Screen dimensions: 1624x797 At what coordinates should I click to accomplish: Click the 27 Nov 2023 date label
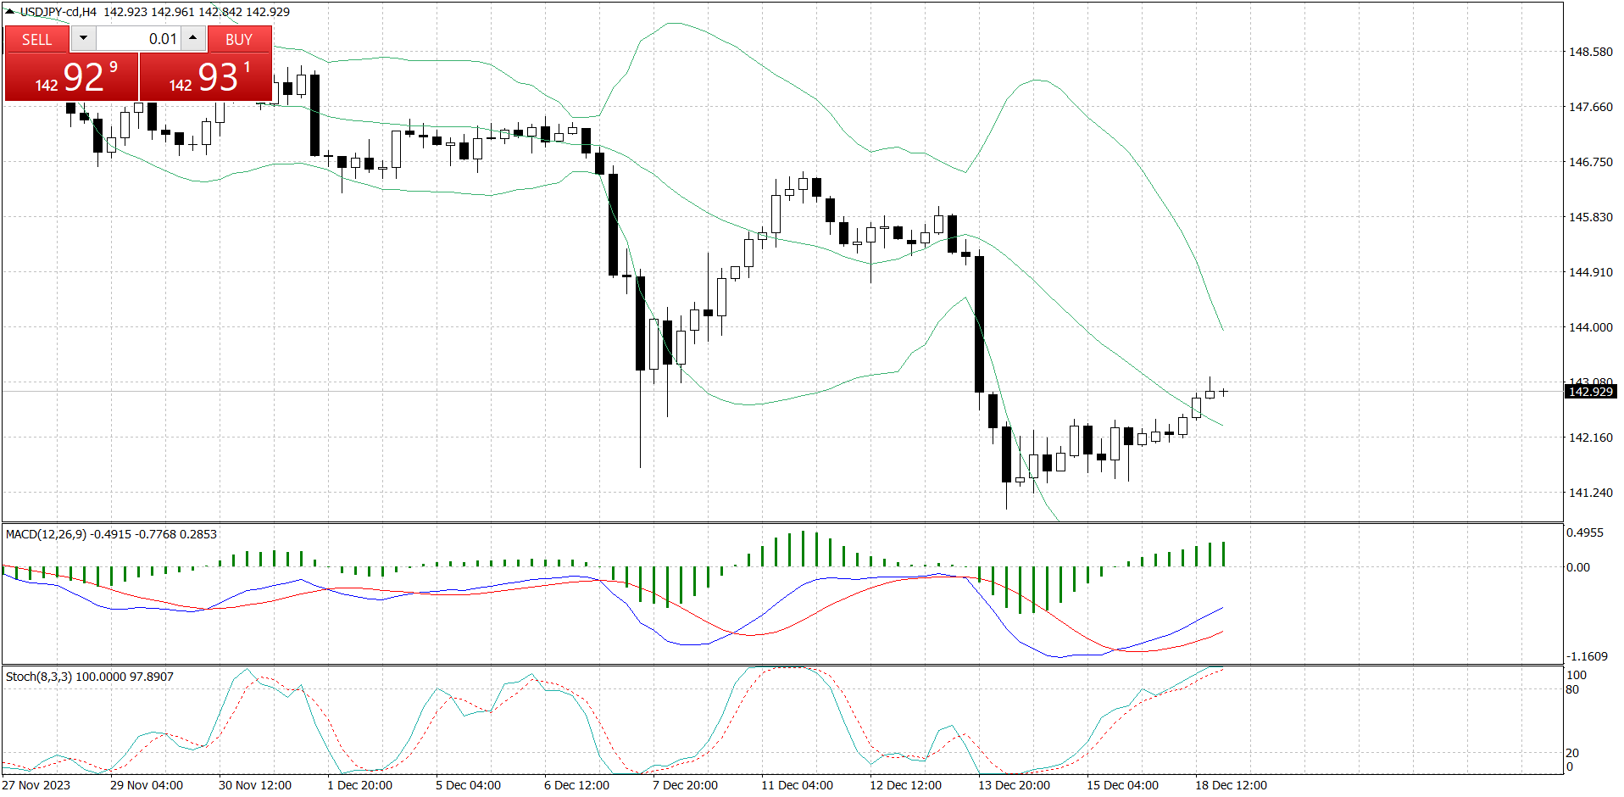tap(36, 785)
